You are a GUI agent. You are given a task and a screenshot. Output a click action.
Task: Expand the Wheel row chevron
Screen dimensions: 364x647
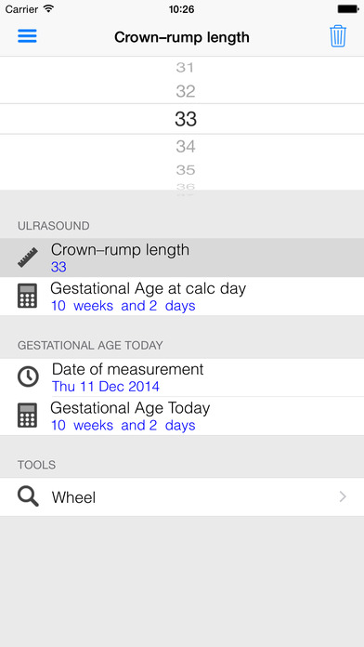point(342,496)
